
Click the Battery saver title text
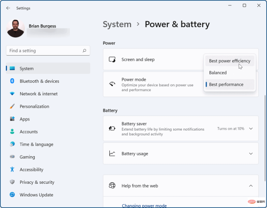click(x=134, y=124)
